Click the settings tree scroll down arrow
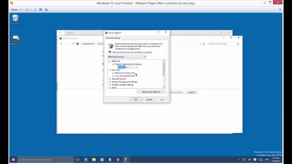 164,87
